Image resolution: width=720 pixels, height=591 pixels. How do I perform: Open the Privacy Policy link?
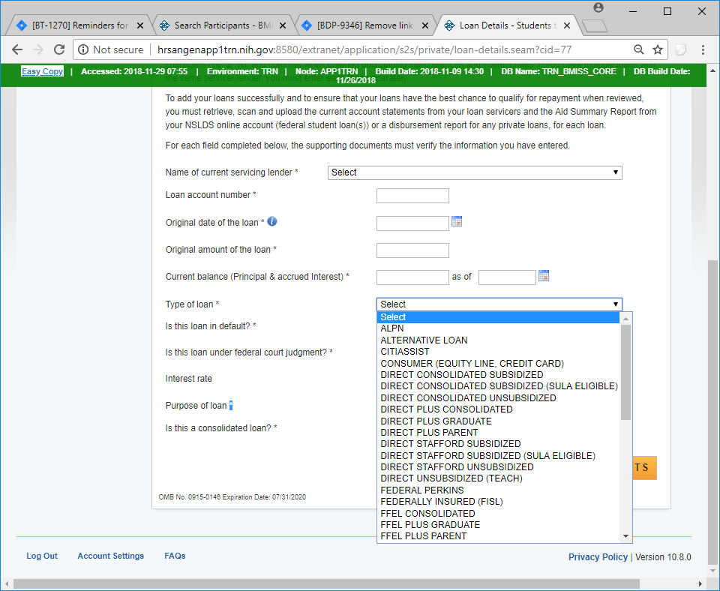pyautogui.click(x=598, y=557)
